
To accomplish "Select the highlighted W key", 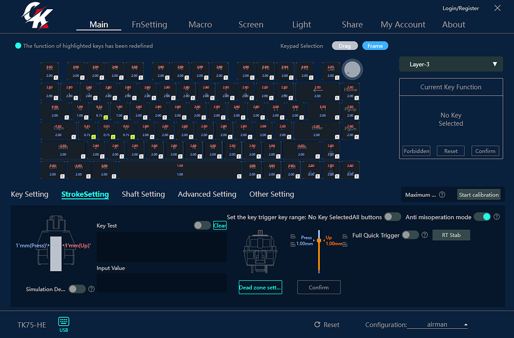I will [100, 111].
